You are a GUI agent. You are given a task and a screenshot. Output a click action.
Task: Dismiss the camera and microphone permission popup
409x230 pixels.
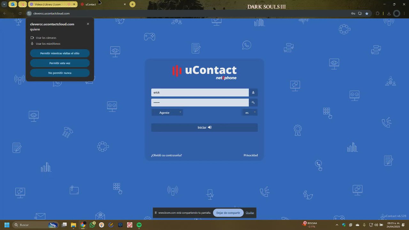[88, 24]
